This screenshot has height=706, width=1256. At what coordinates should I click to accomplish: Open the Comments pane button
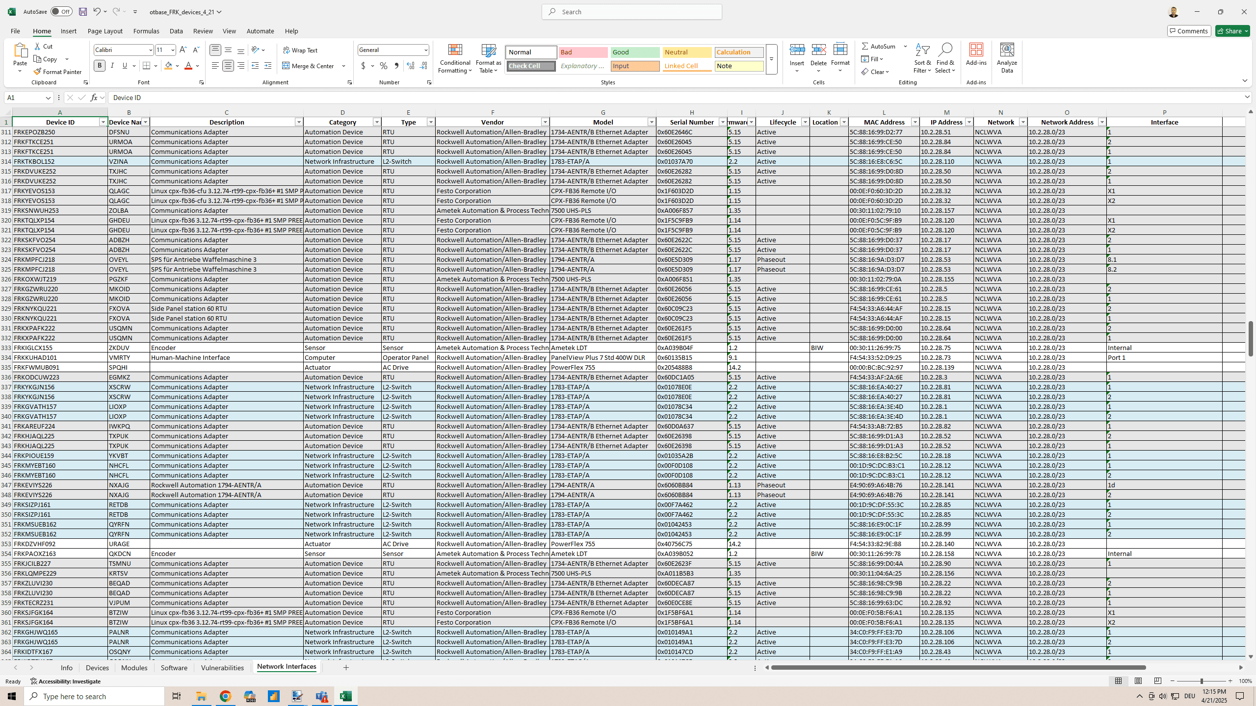tap(1189, 31)
